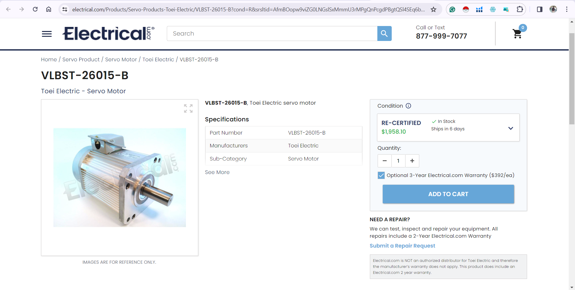The height and width of the screenshot is (290, 575).
Task: Expand specifications with See More
Action: tap(217, 172)
